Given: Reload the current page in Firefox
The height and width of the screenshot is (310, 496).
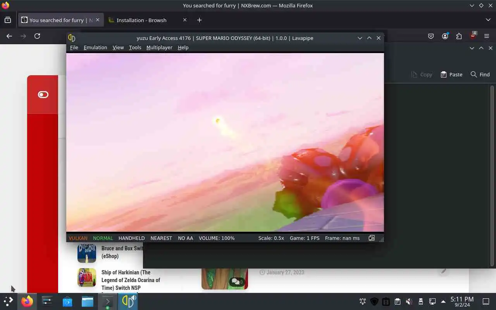Looking at the screenshot, I should click(x=37, y=36).
